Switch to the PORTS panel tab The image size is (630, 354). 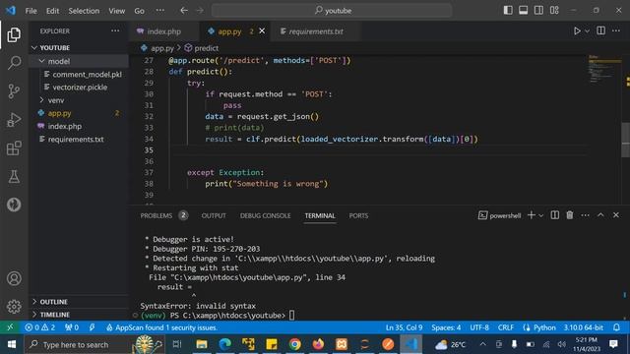point(358,215)
